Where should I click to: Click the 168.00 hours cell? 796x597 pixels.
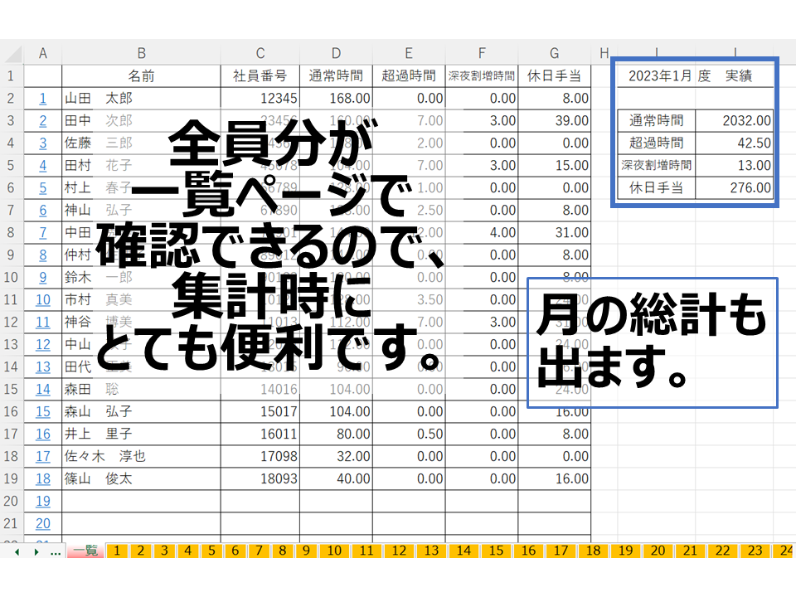click(336, 99)
